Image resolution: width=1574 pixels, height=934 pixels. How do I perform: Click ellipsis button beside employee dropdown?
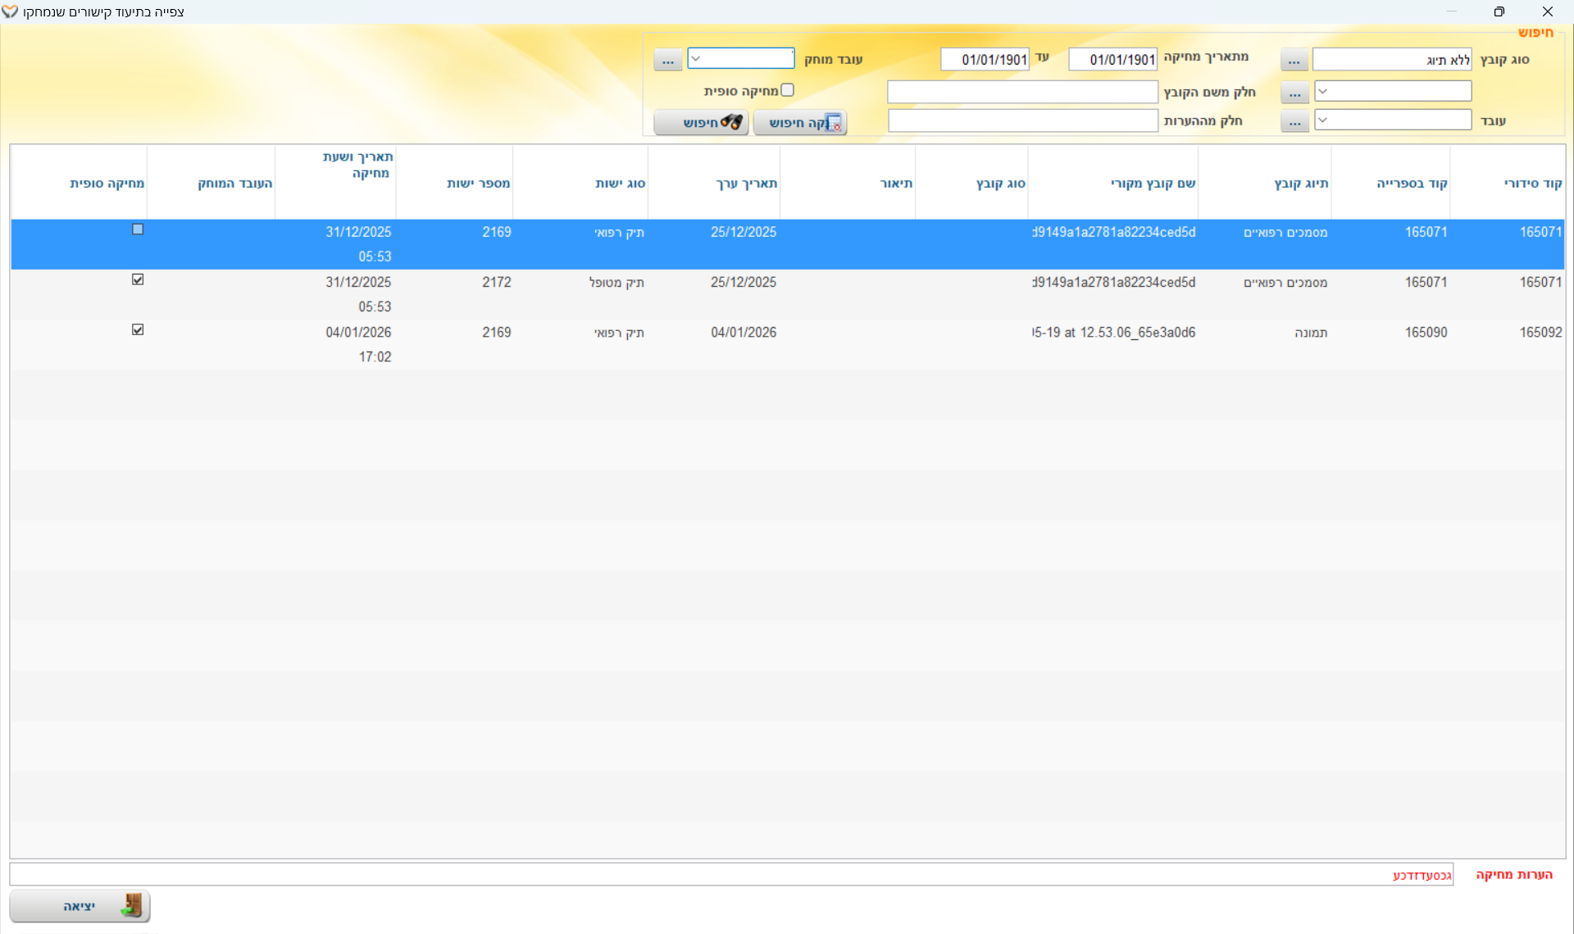click(1294, 122)
